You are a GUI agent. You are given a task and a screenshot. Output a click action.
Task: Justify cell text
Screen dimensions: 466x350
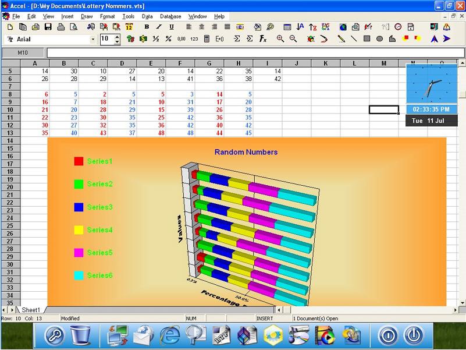[227, 27]
